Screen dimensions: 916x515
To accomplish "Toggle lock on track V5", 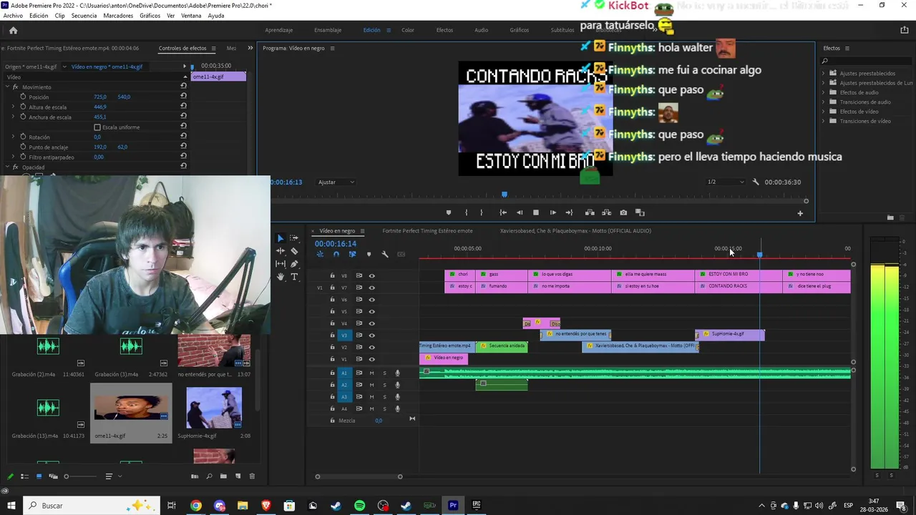I will (332, 311).
